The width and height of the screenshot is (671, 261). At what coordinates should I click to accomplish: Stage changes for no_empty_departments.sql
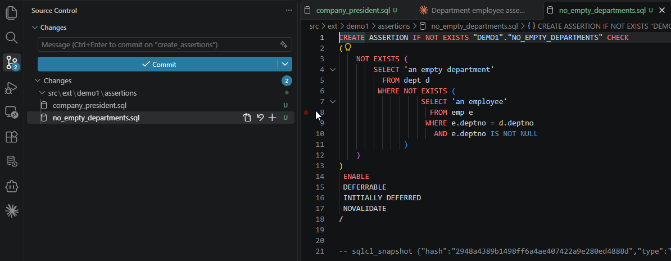pos(272,118)
